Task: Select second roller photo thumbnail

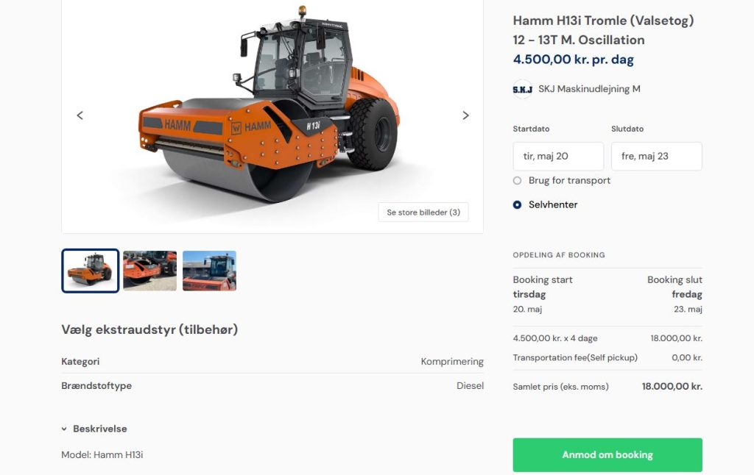Action: coord(150,271)
